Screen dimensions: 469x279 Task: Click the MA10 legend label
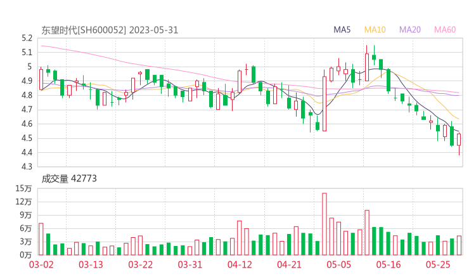click(x=375, y=30)
